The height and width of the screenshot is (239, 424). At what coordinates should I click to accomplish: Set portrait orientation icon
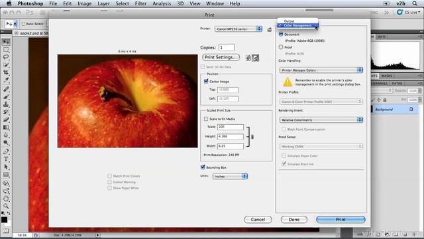[248, 58]
